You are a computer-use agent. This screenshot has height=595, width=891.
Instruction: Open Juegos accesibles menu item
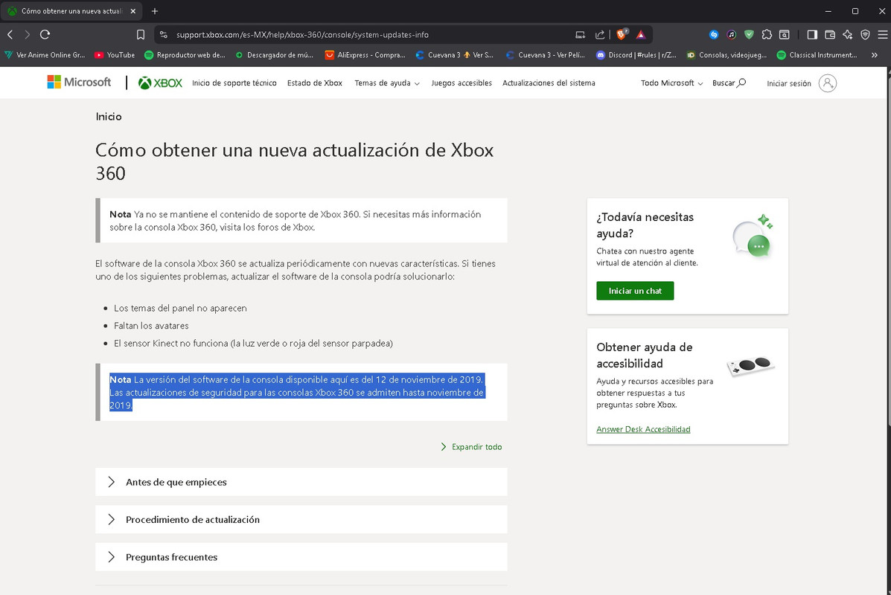coord(462,83)
